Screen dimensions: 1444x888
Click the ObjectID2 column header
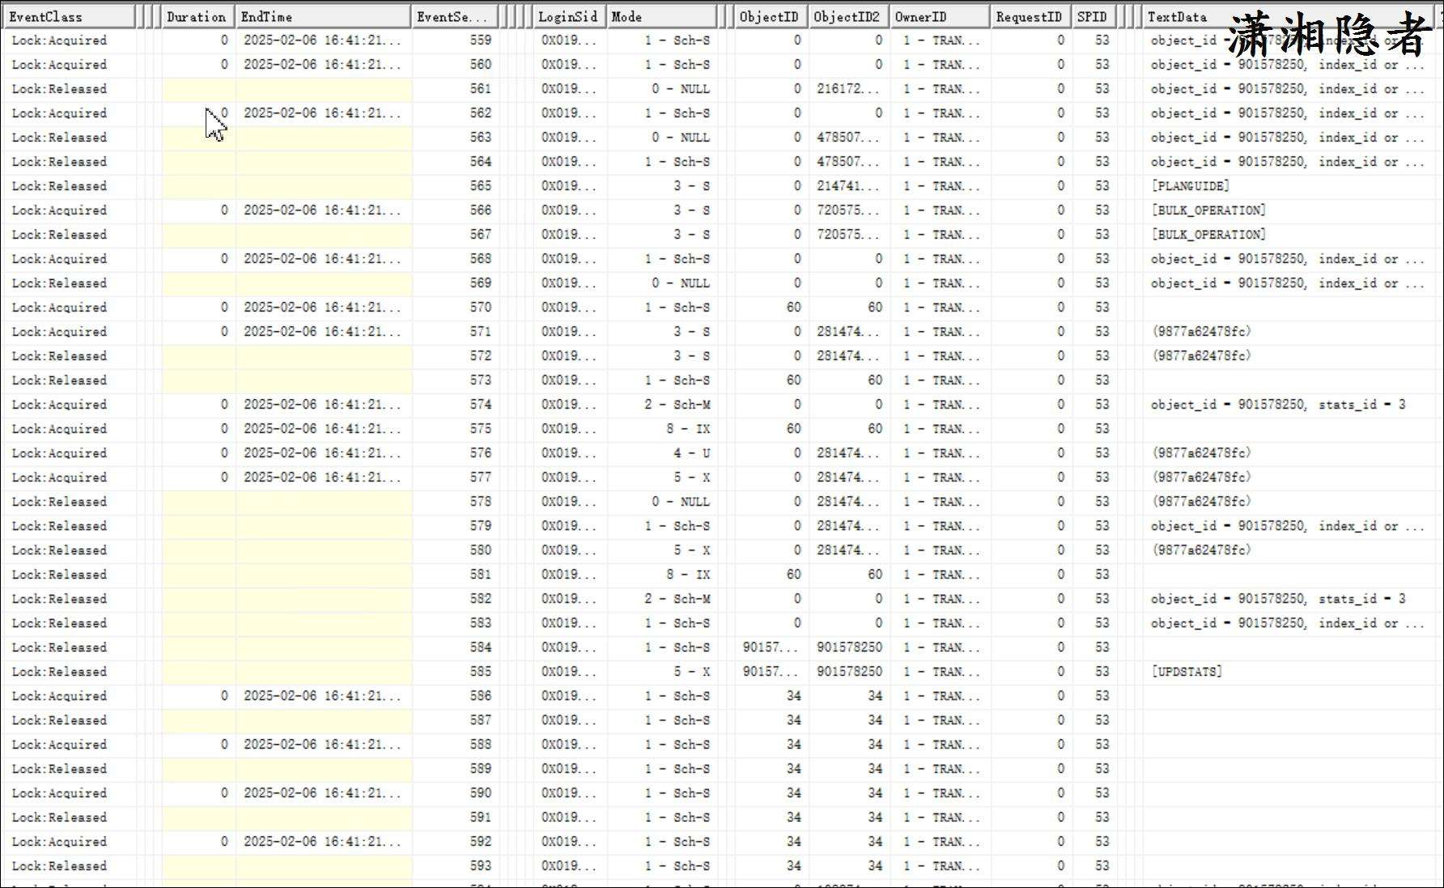(847, 16)
